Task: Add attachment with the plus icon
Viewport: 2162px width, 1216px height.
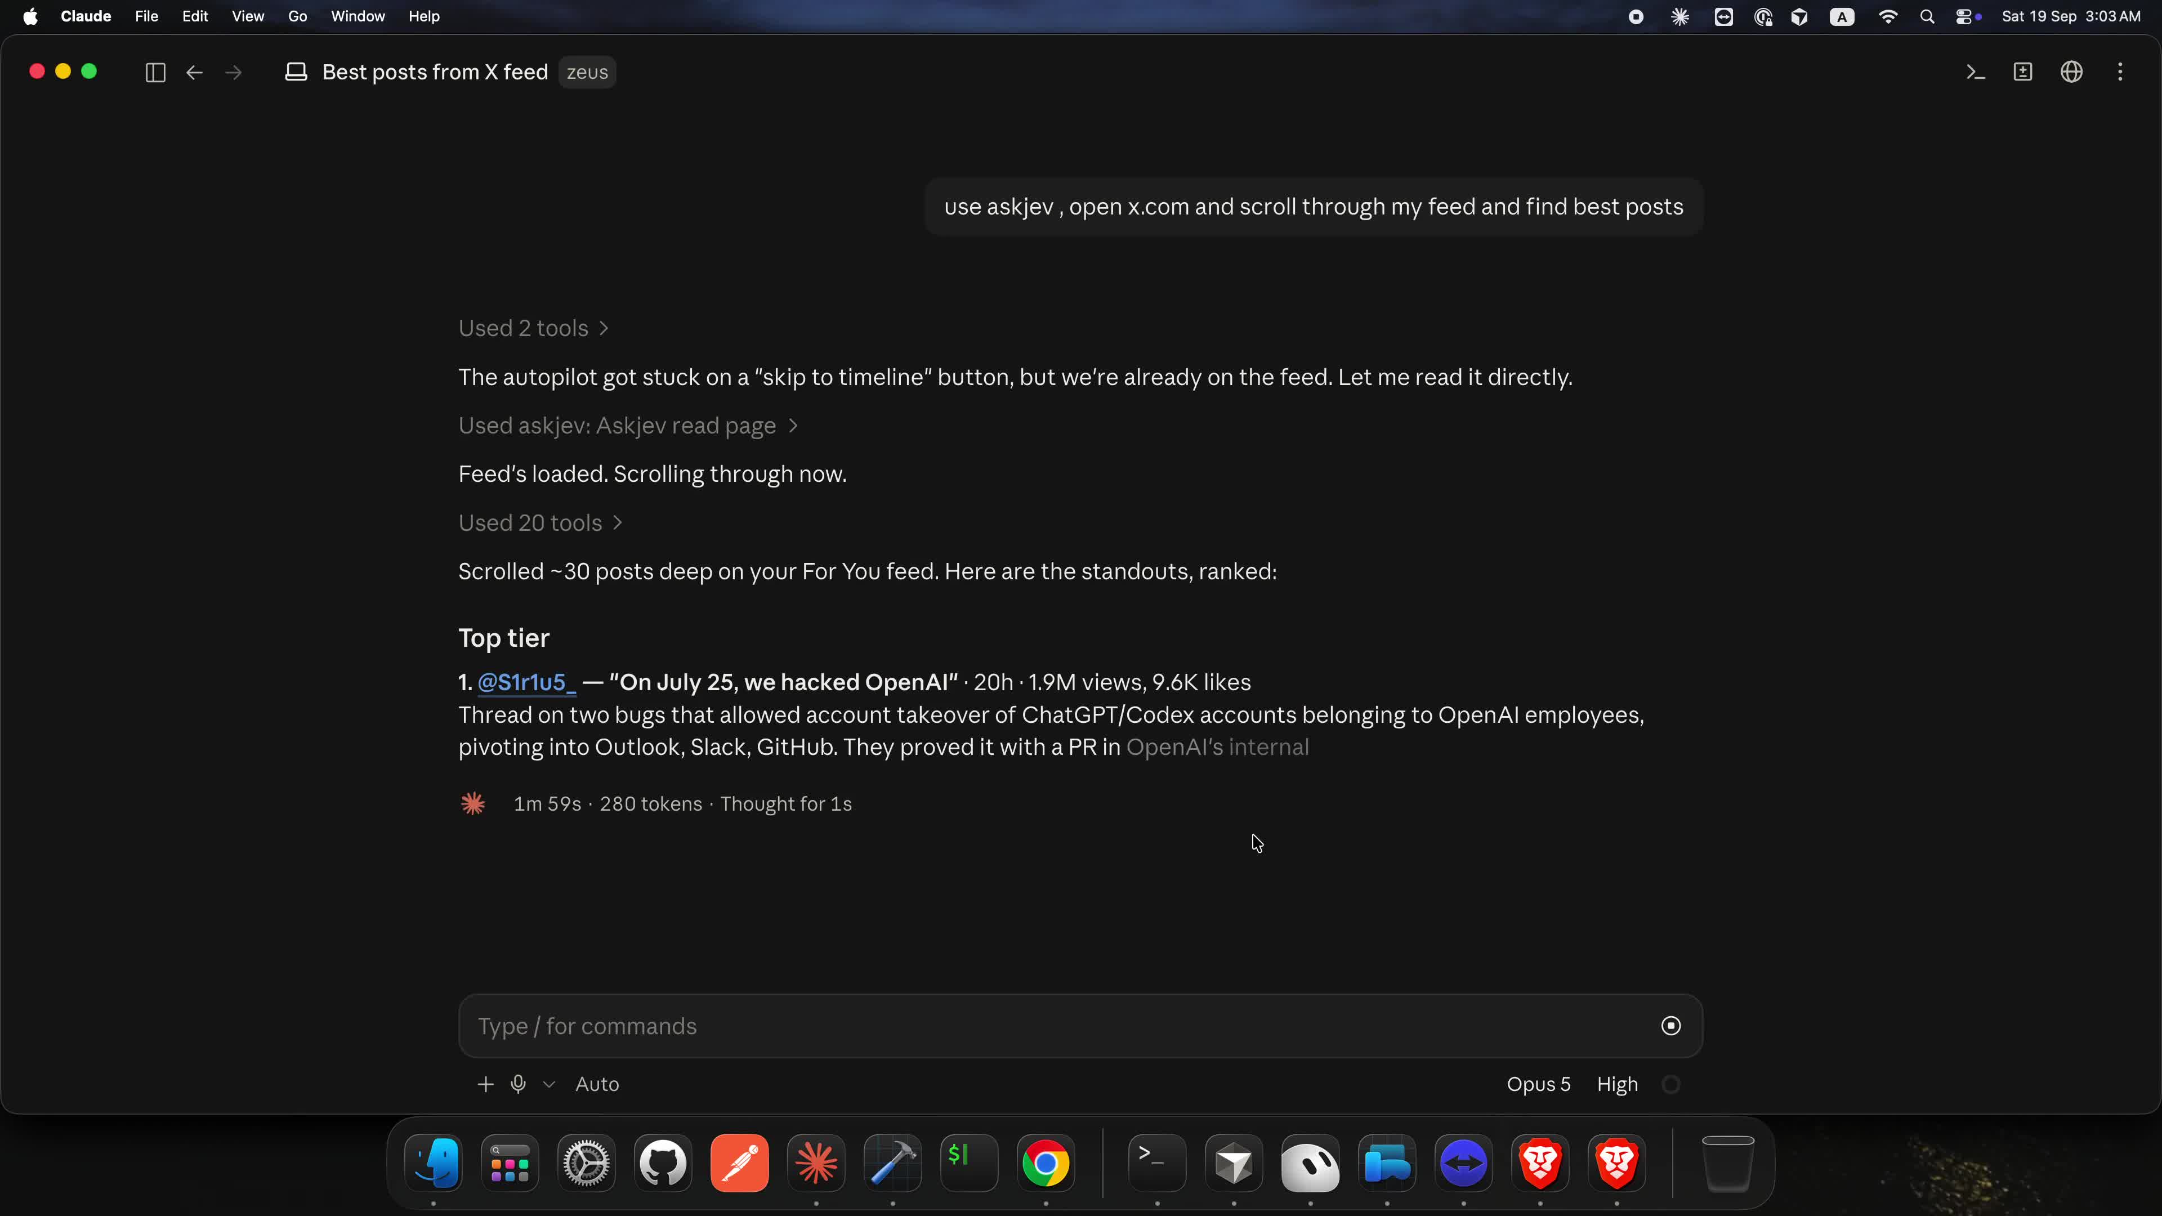Action: coord(485,1084)
